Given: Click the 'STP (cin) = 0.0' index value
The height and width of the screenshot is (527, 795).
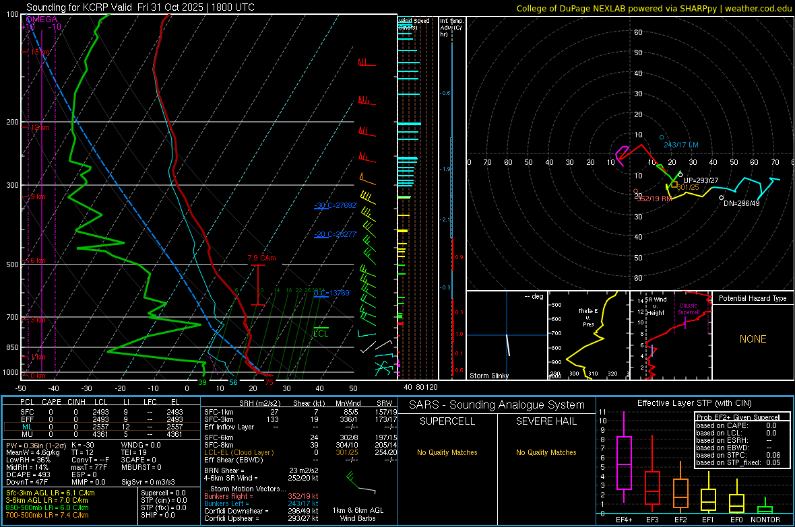Looking at the screenshot, I should coord(164,500).
